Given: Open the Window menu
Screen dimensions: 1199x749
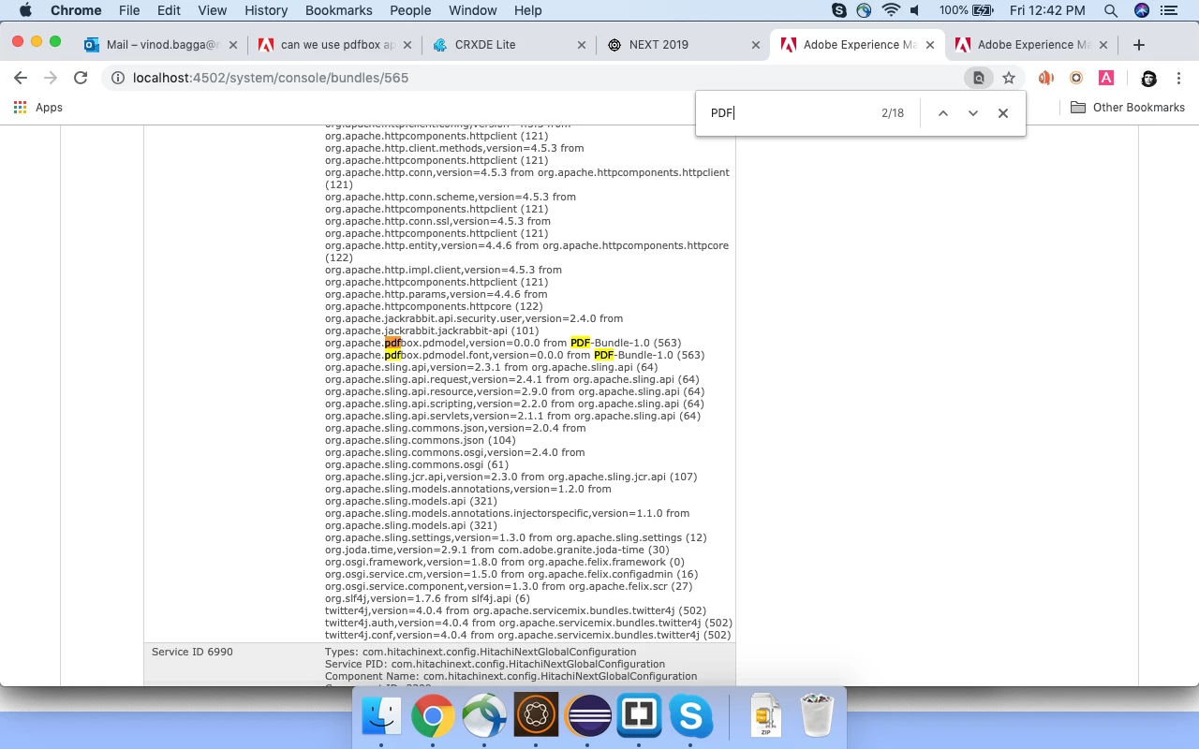Looking at the screenshot, I should 472,10.
